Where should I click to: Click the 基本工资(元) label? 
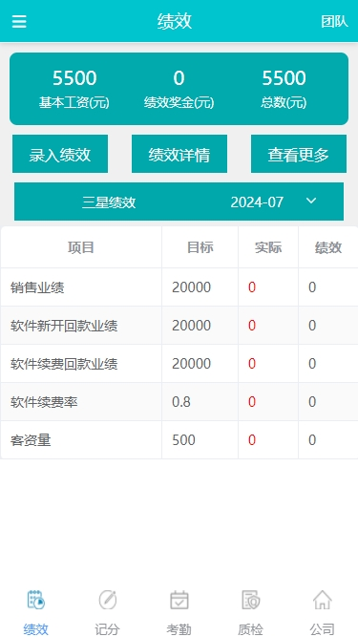click(74, 102)
